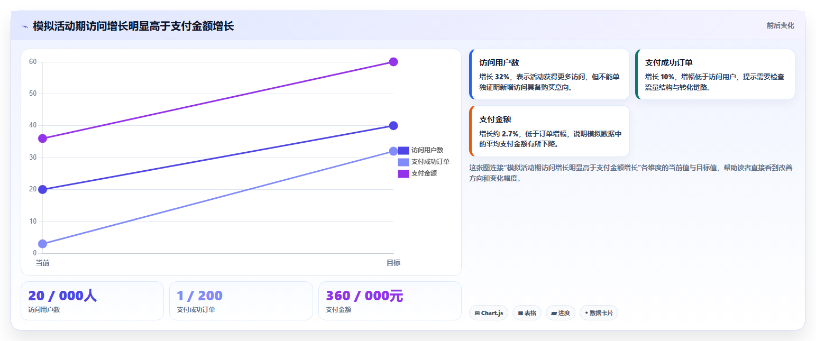Click the 支付金额 legend label in the chart
Image resolution: width=816 pixels, height=341 pixels.
(424, 173)
